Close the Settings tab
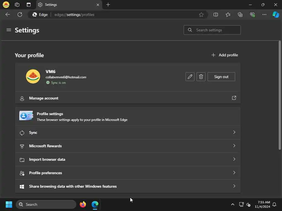This screenshot has width=282, height=211. click(98, 5)
